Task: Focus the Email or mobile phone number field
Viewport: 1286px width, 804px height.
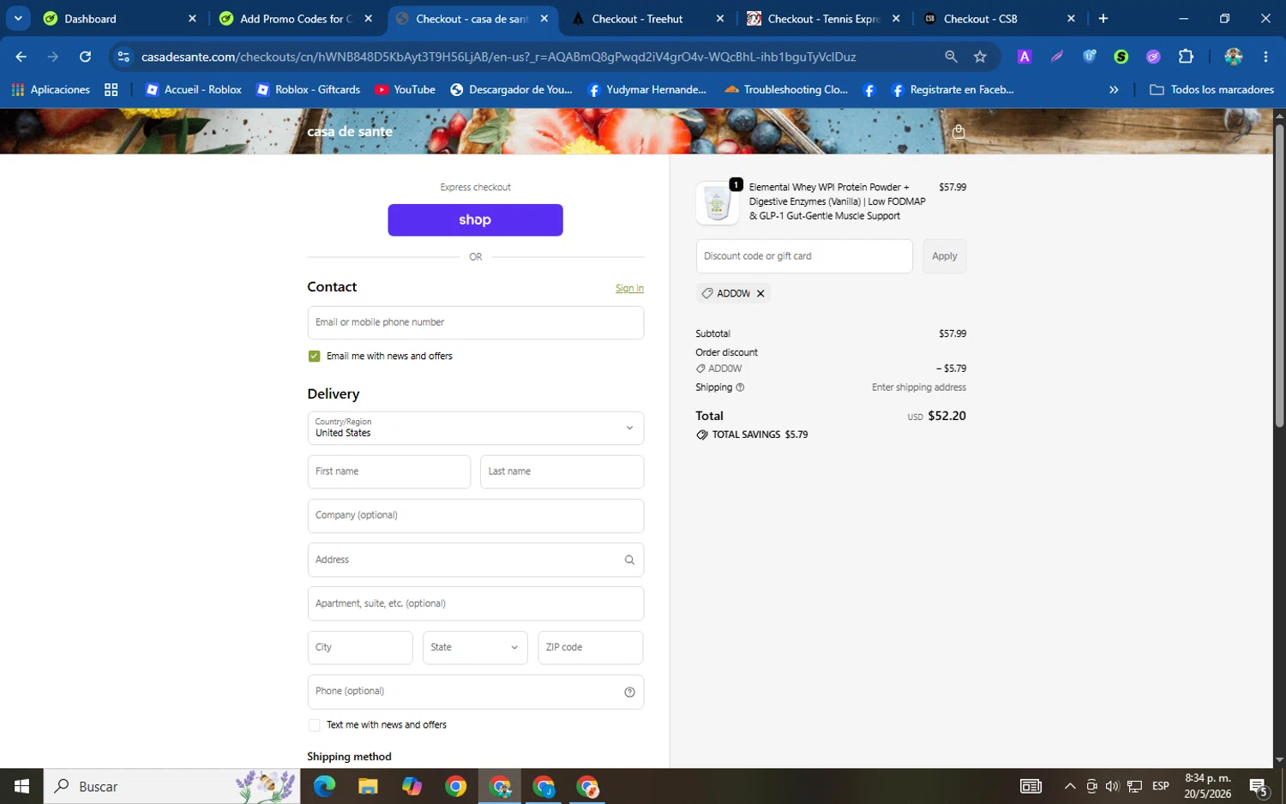Action: tap(476, 322)
